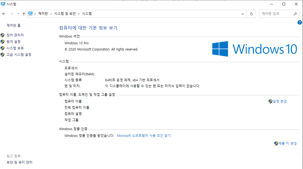Image resolution: width=303 pixels, height=169 pixels.
Task: Click the computer icon in address bar
Action: coord(30,14)
